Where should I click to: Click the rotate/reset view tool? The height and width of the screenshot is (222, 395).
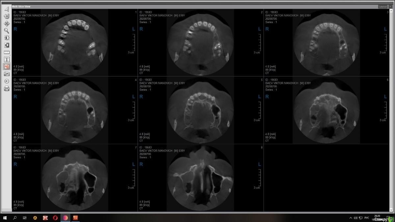[7, 16]
